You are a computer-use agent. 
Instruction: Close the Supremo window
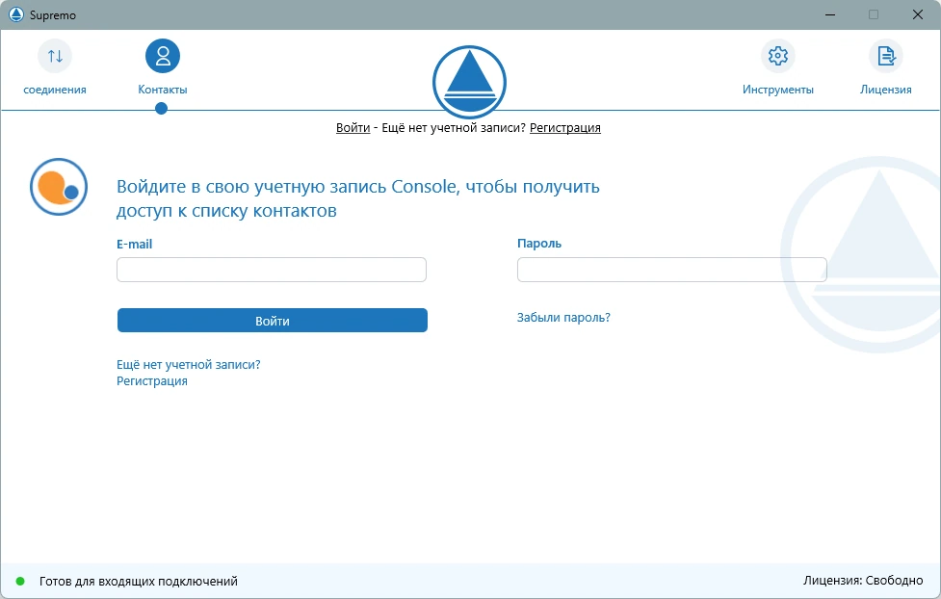pos(918,14)
